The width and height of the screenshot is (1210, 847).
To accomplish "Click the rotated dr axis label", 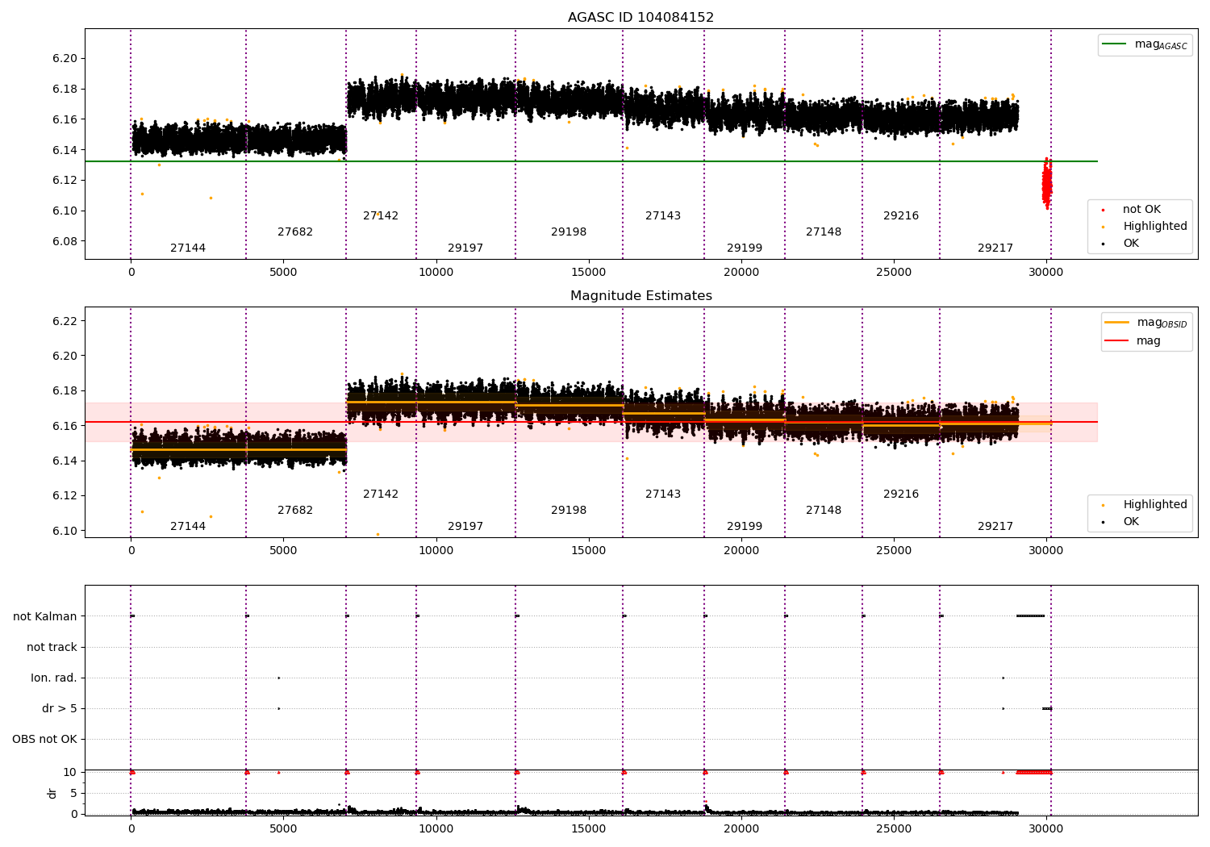I will [52, 794].
